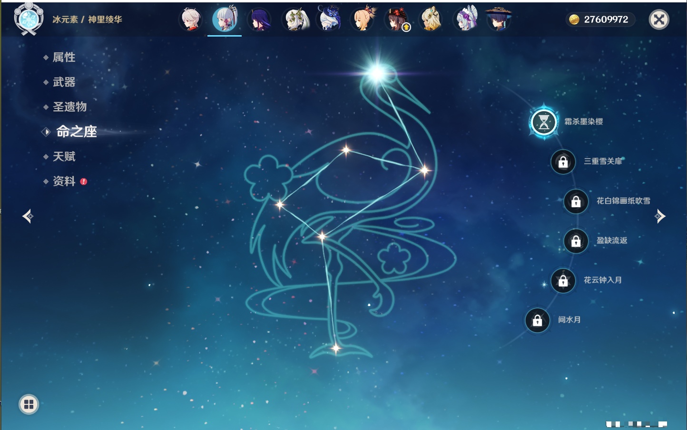Switch to the purple-haired Raiden Shogun avatar

pos(259,19)
